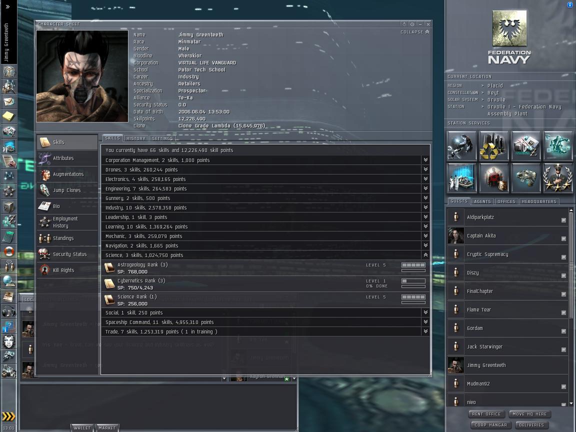Viewport: 576px width, 432px height.
Task: Click the Science Rank level bar
Action: click(x=413, y=297)
